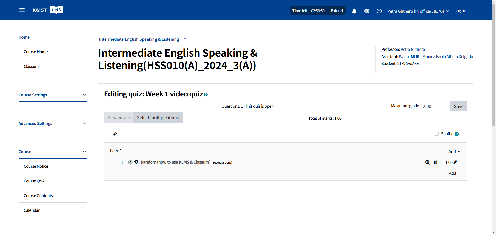
Task: Open the Page 1 Add dropdown
Action: pos(454,152)
